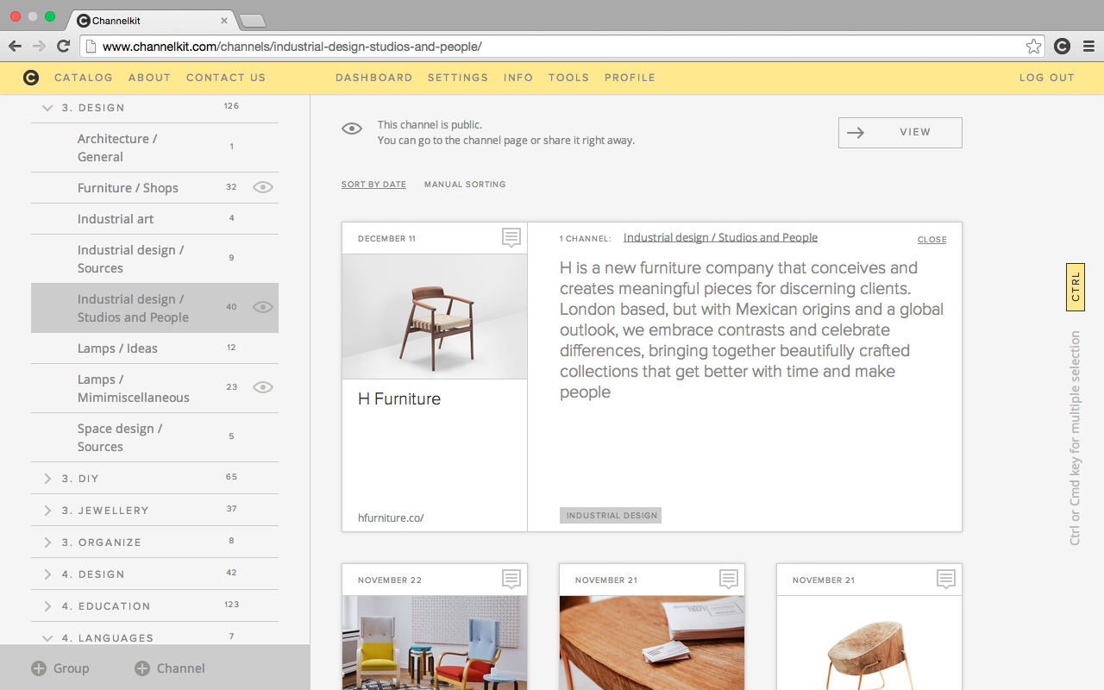Click the browser address bar
The height and width of the screenshot is (690, 1104).
[561, 47]
